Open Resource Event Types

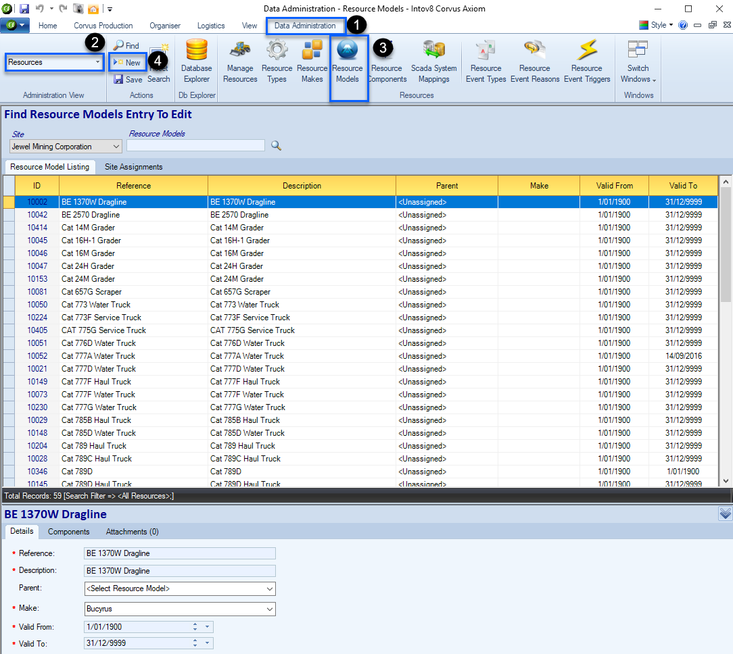486,61
